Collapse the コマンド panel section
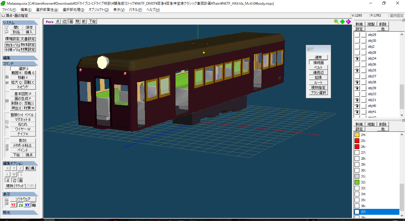 [20, 64]
